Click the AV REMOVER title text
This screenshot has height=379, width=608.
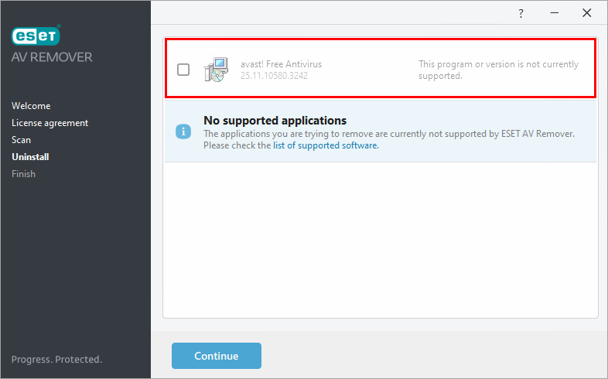pyautogui.click(x=52, y=57)
